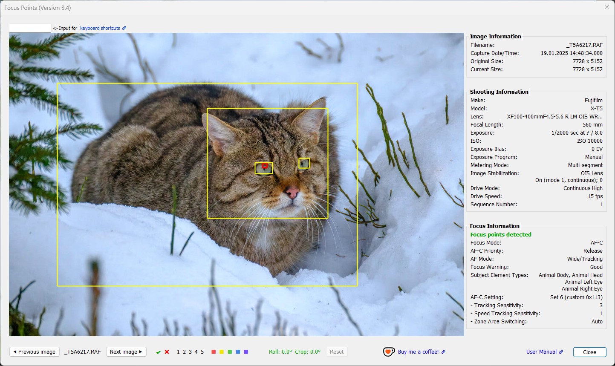
Task: Click the ISO 10000 value
Action: (589, 141)
